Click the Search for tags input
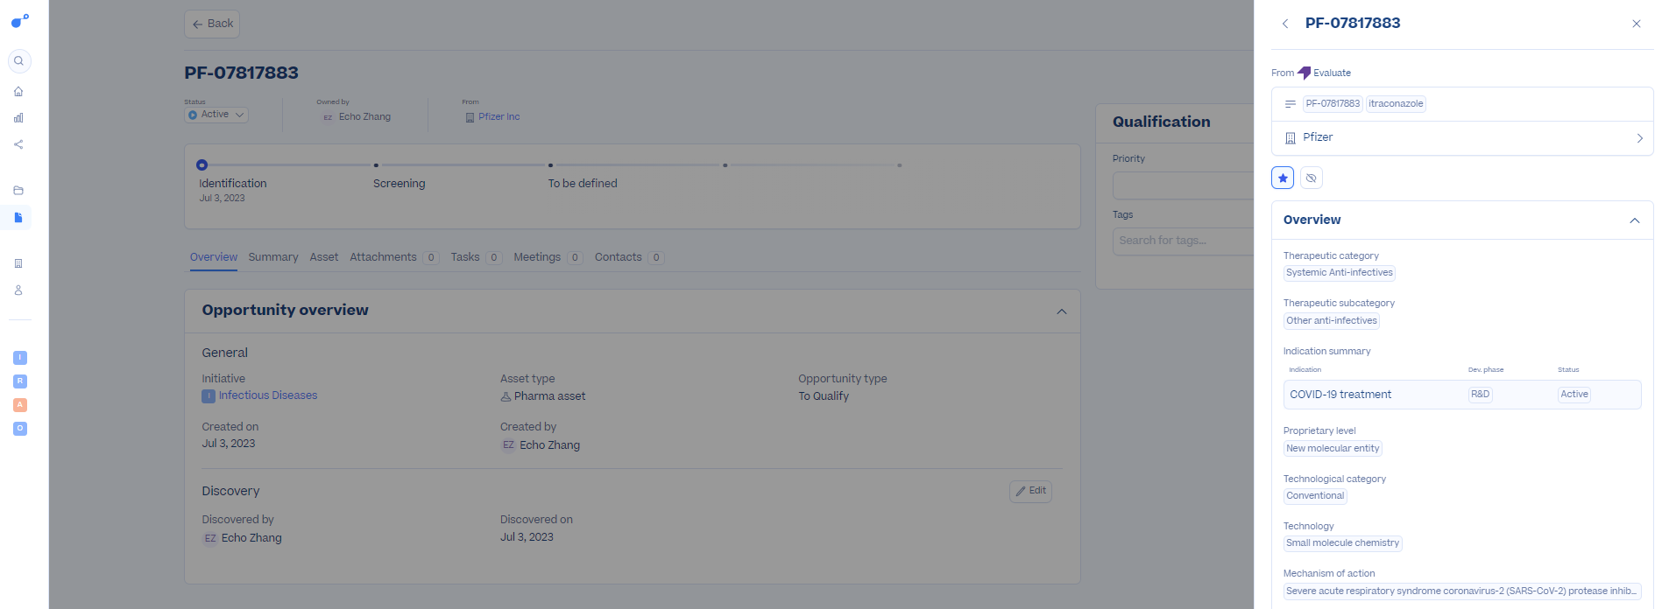Image resolution: width=1662 pixels, height=609 pixels. pos(1183,241)
